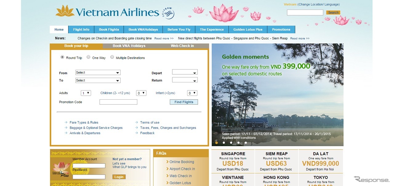
Task: Open Change Location/Language link
Action: point(319,4)
